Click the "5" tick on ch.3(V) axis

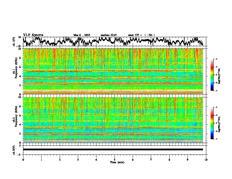coord(20,146)
